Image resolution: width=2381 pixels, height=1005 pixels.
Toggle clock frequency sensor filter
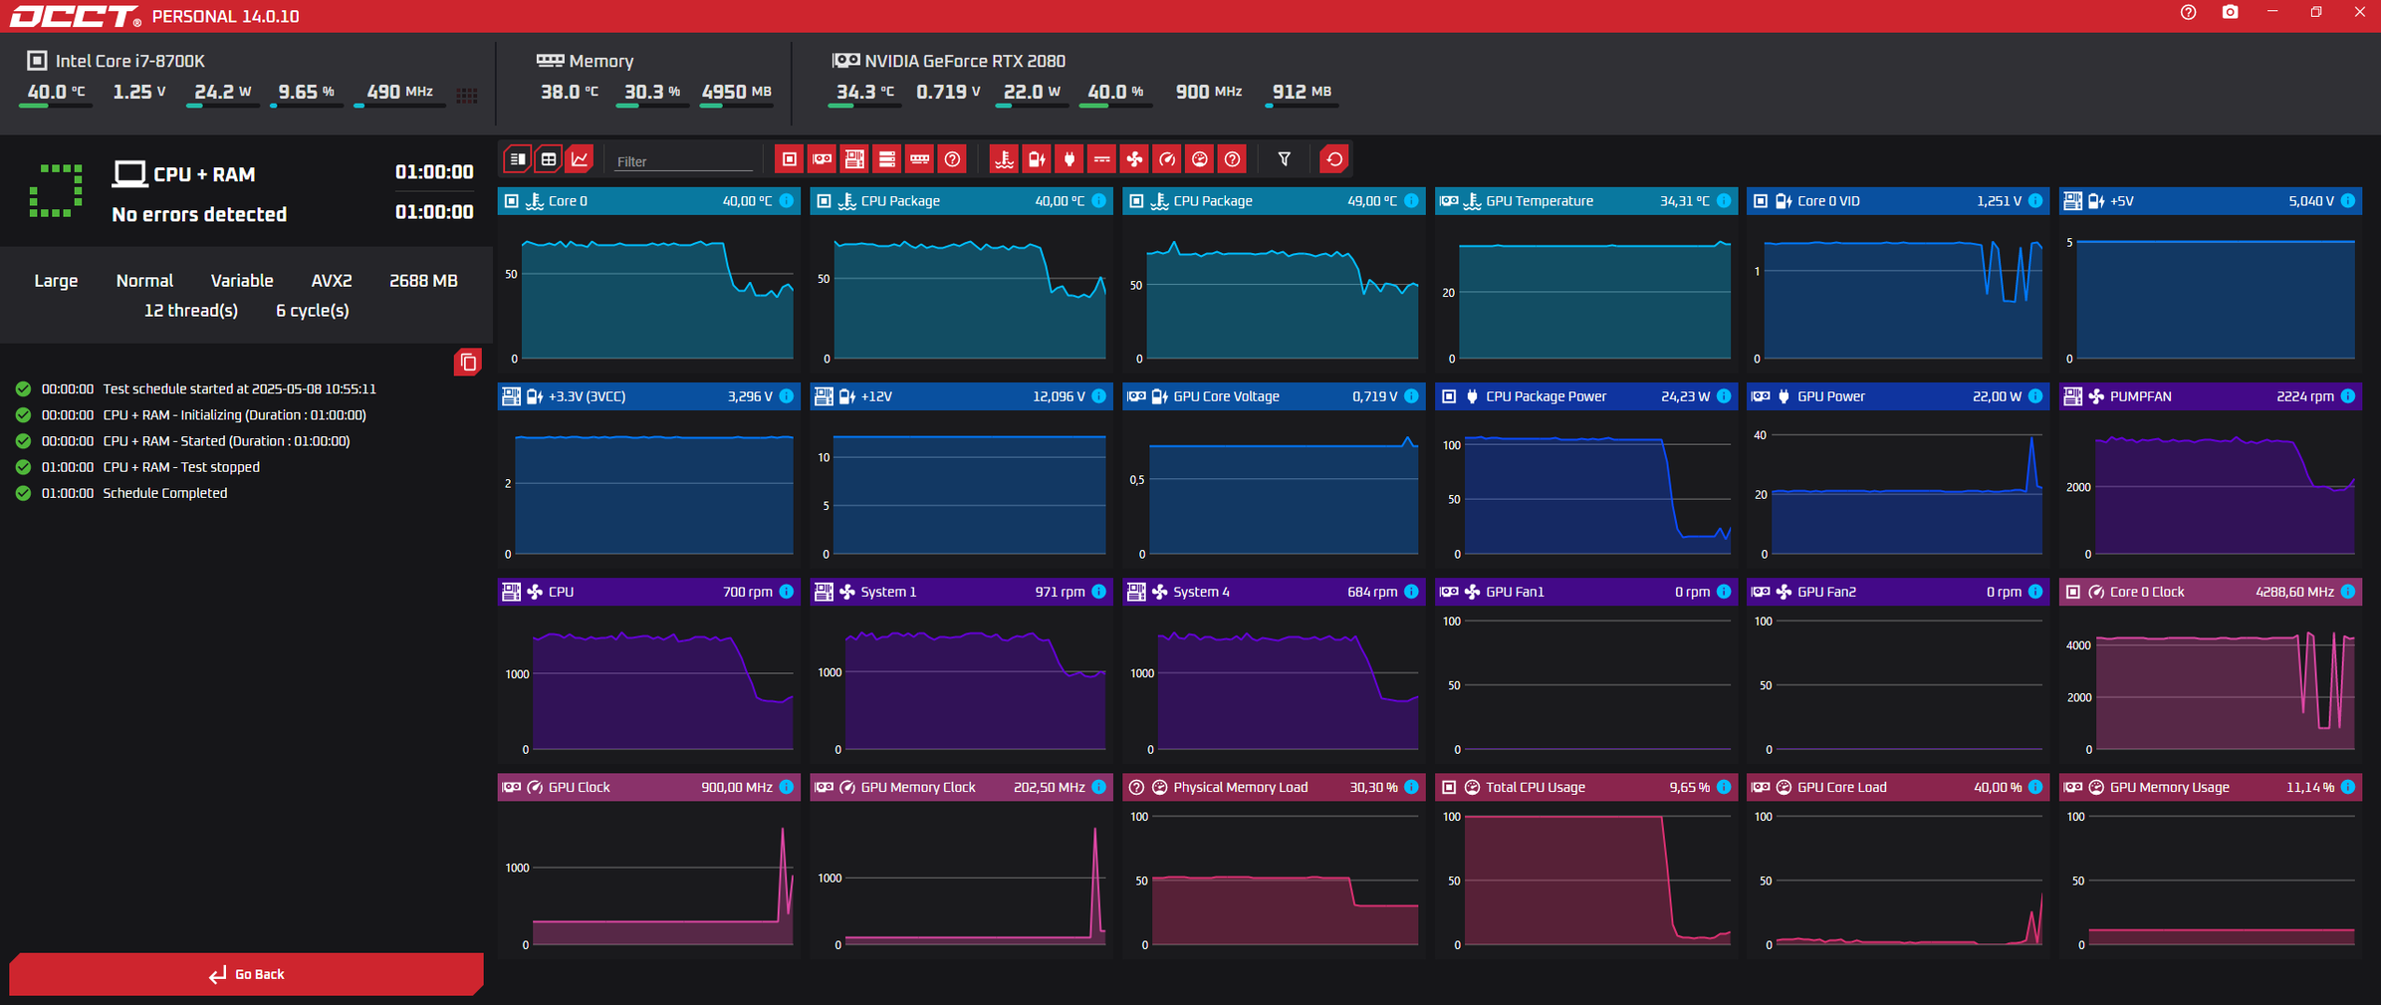tap(1167, 159)
